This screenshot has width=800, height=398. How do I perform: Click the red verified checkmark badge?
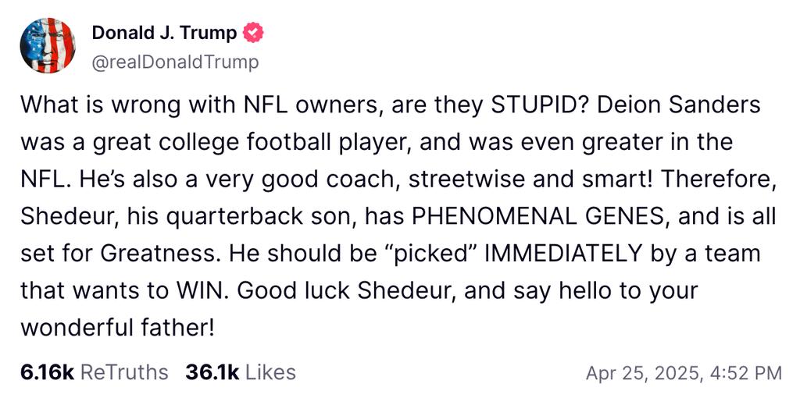pos(253,33)
